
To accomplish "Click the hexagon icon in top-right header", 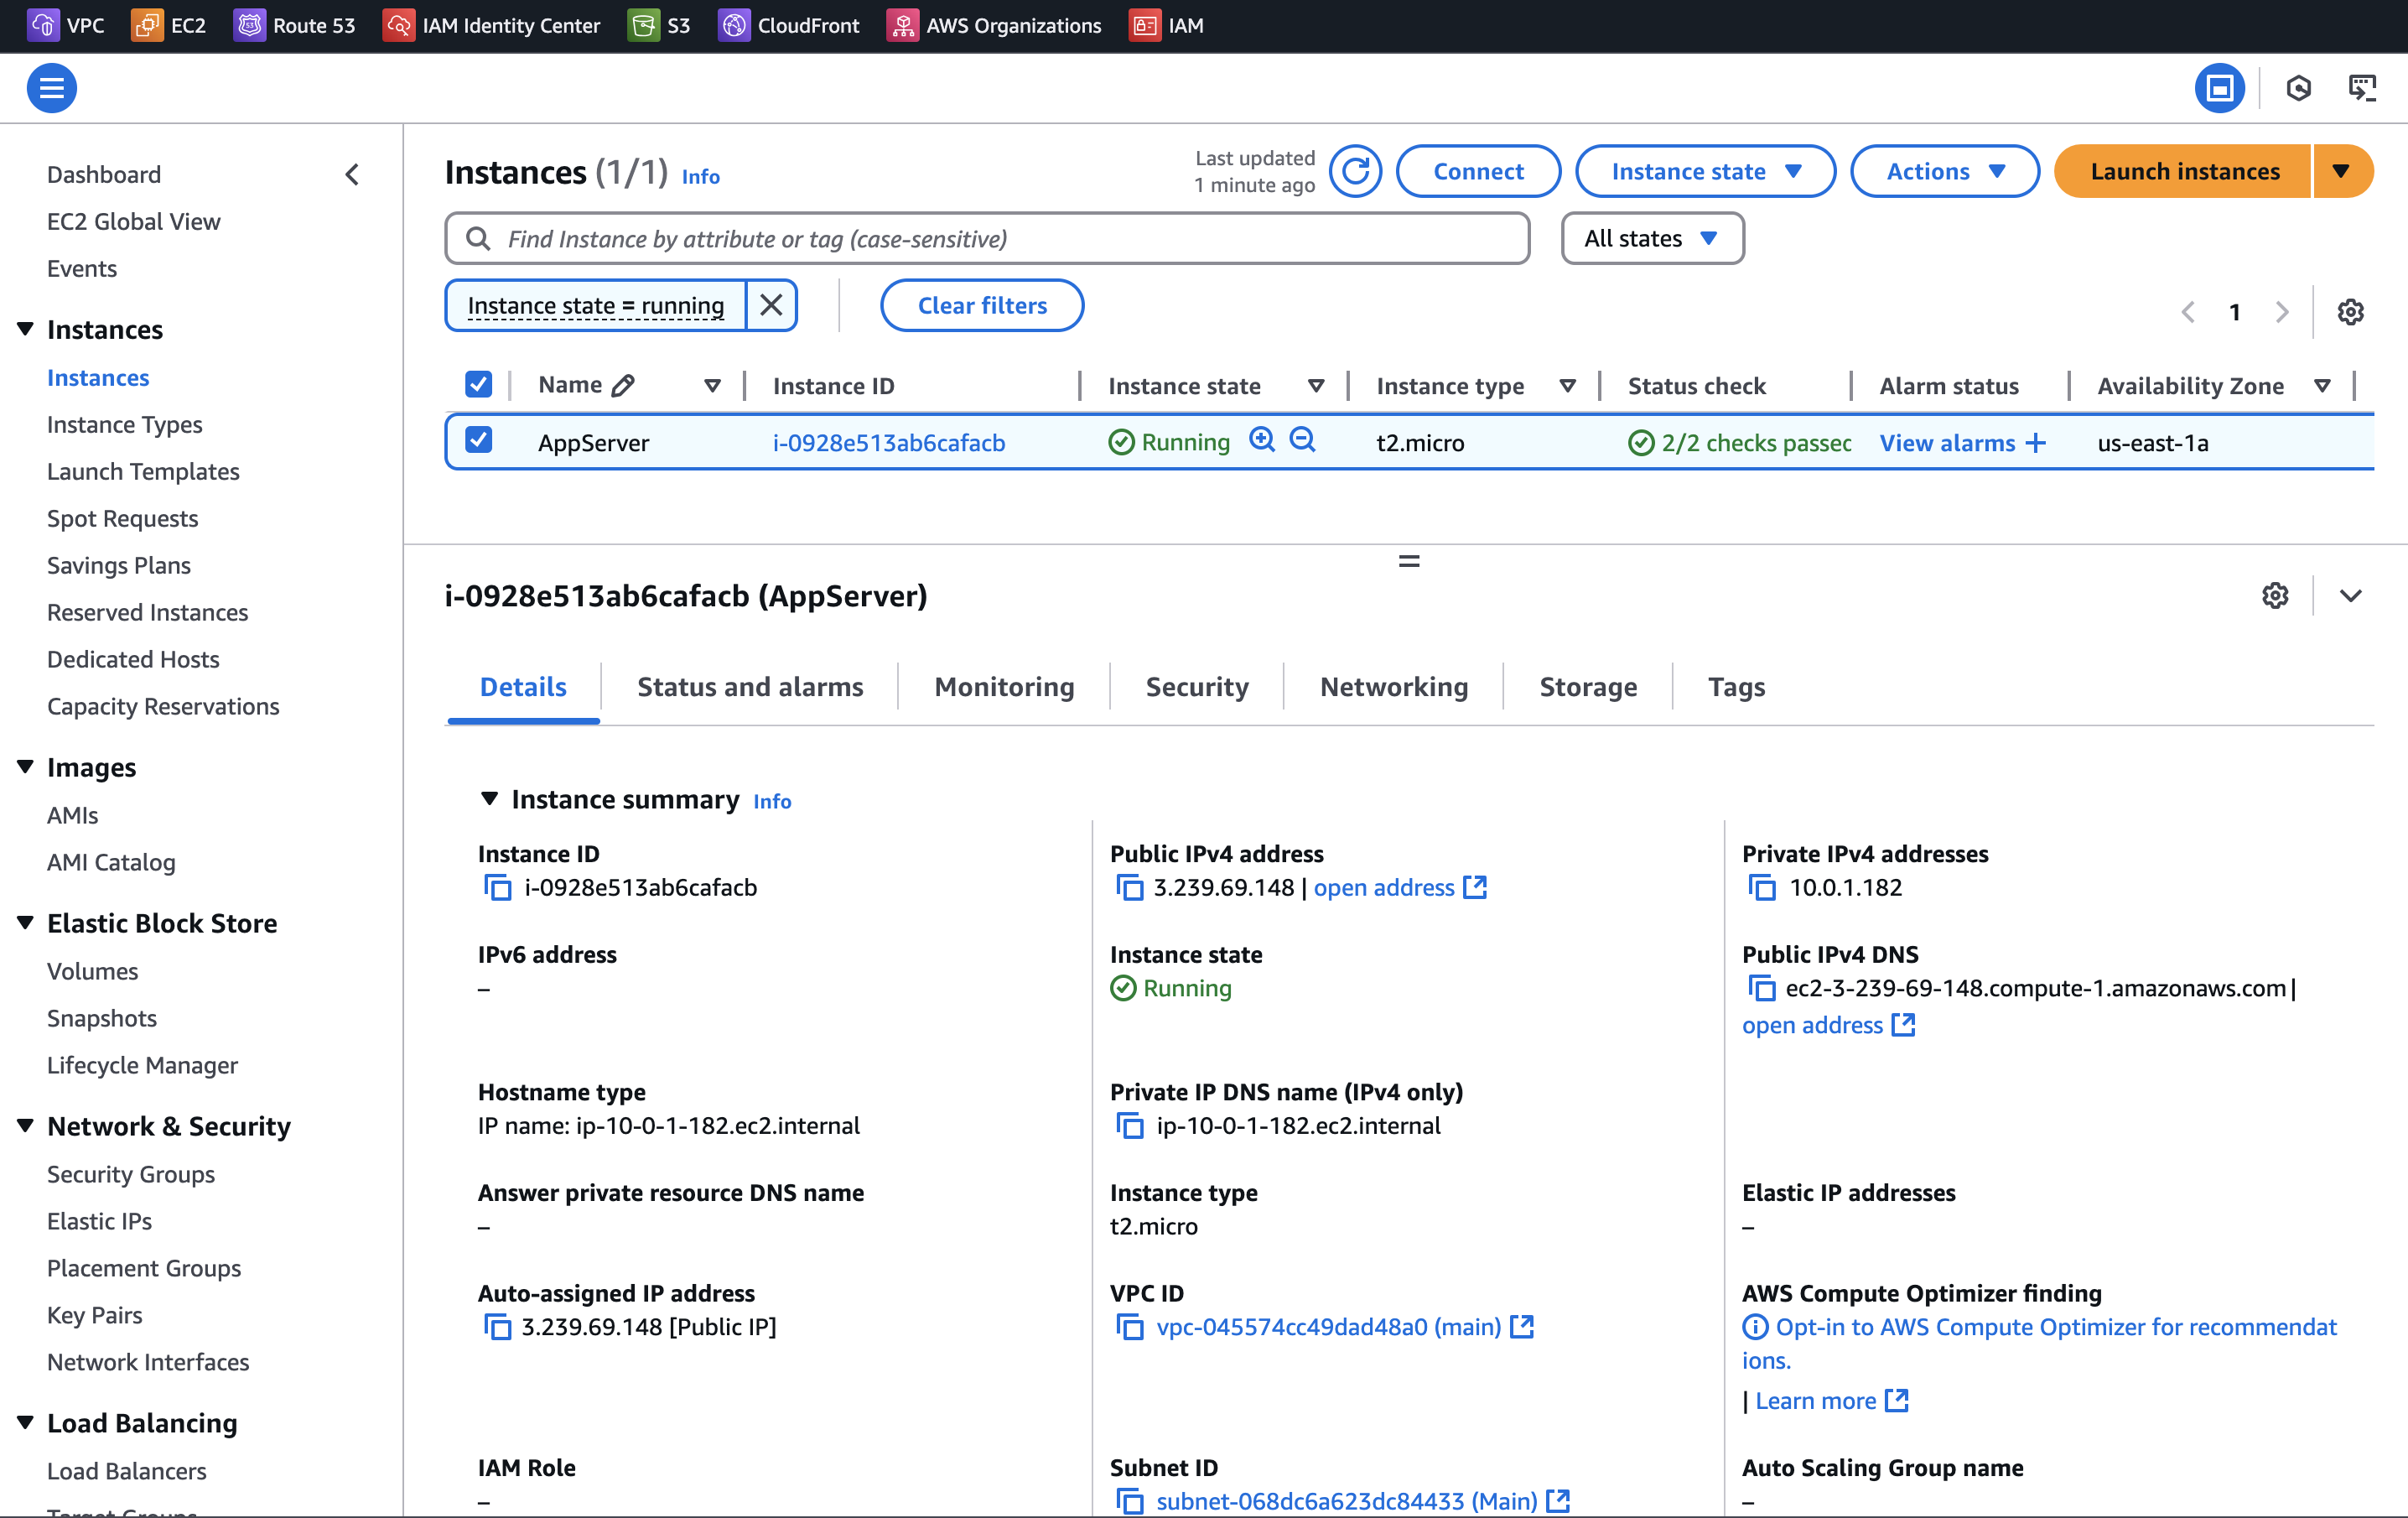I will coord(2299,88).
